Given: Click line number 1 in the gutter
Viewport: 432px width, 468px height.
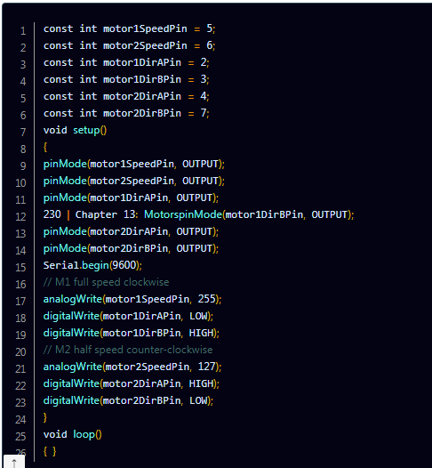Looking at the screenshot, I should point(23,31).
